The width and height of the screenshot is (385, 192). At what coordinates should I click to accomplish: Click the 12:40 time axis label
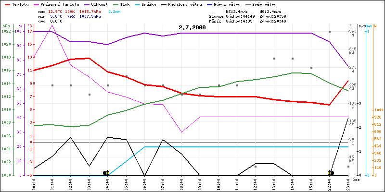click(256, 181)
